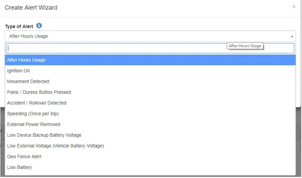Click the Type of Alert label
This screenshot has height=178, width=302.
(x=19, y=26)
